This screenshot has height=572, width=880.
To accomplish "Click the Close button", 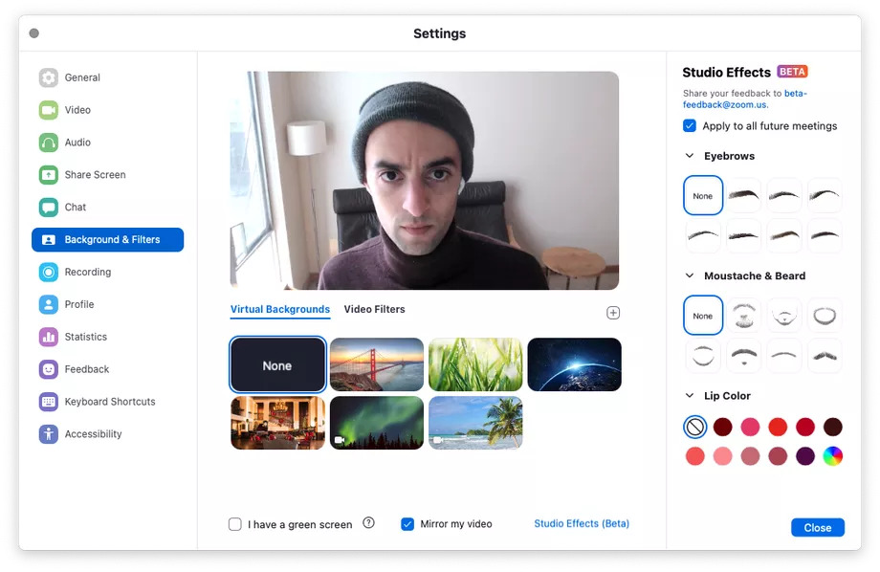I will pos(818,528).
